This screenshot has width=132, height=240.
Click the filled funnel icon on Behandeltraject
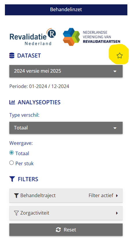pyautogui.click(x=16, y=196)
